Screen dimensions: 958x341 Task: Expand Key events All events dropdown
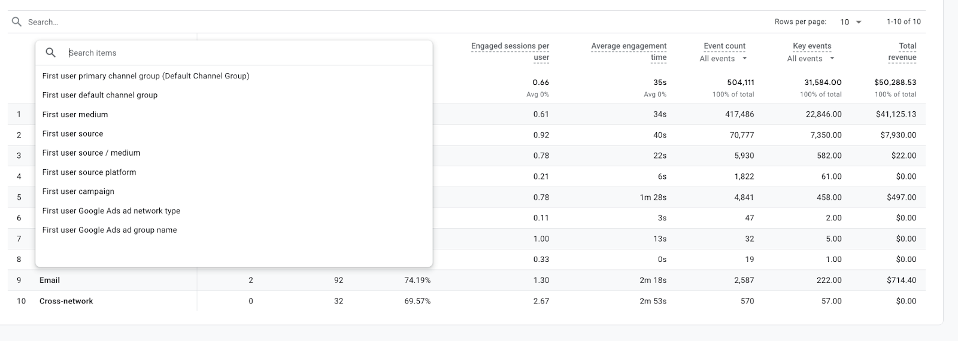click(811, 59)
